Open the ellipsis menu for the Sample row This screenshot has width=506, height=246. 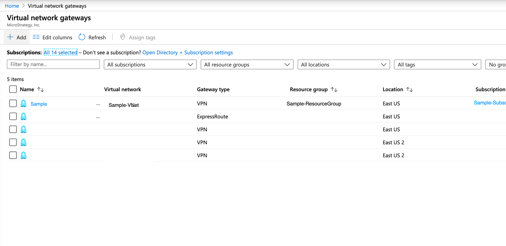point(98,105)
